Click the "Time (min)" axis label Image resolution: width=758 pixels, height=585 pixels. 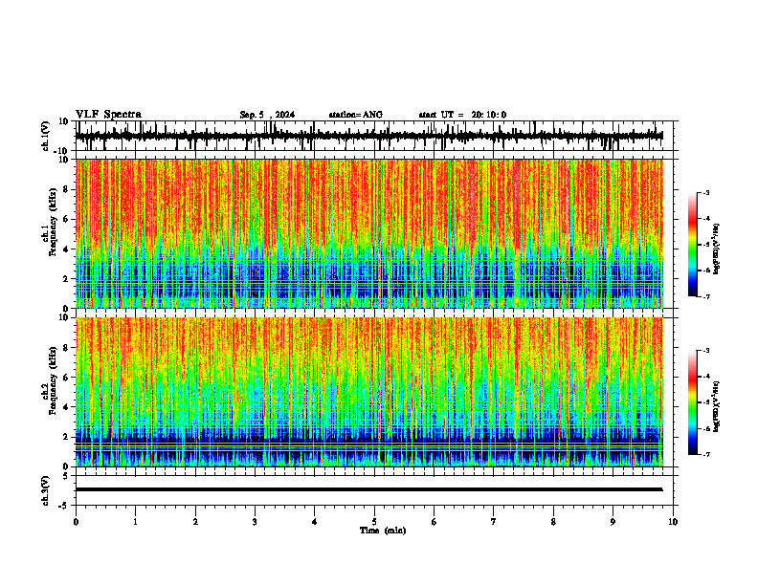point(383,531)
